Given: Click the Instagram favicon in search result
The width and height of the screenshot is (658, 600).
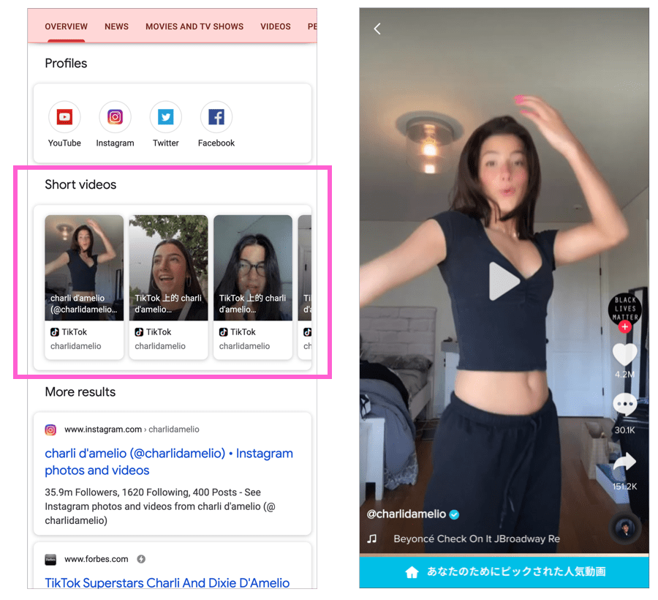Looking at the screenshot, I should pyautogui.click(x=50, y=430).
